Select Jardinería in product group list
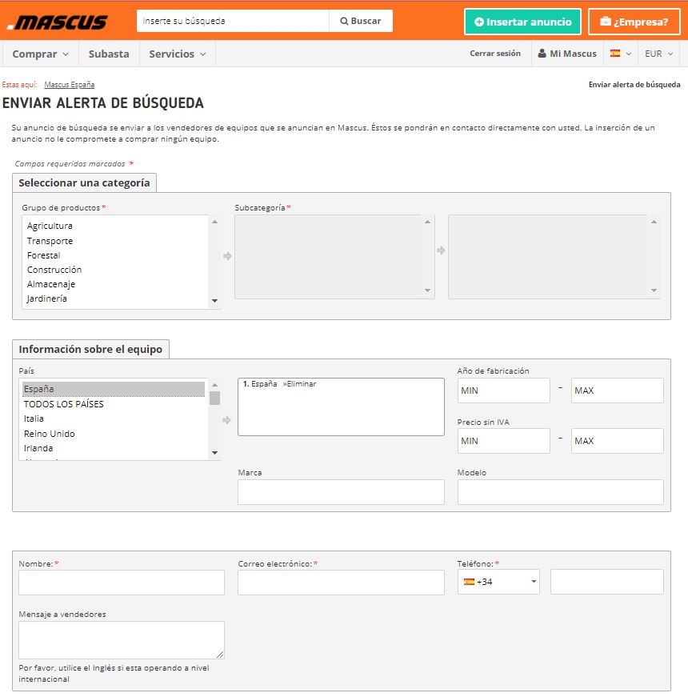The image size is (688, 697). pos(46,298)
